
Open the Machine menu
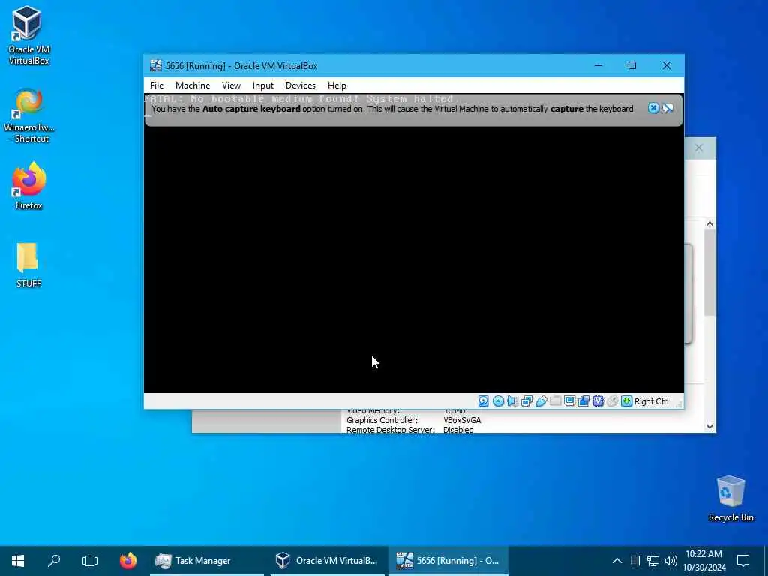click(x=193, y=85)
